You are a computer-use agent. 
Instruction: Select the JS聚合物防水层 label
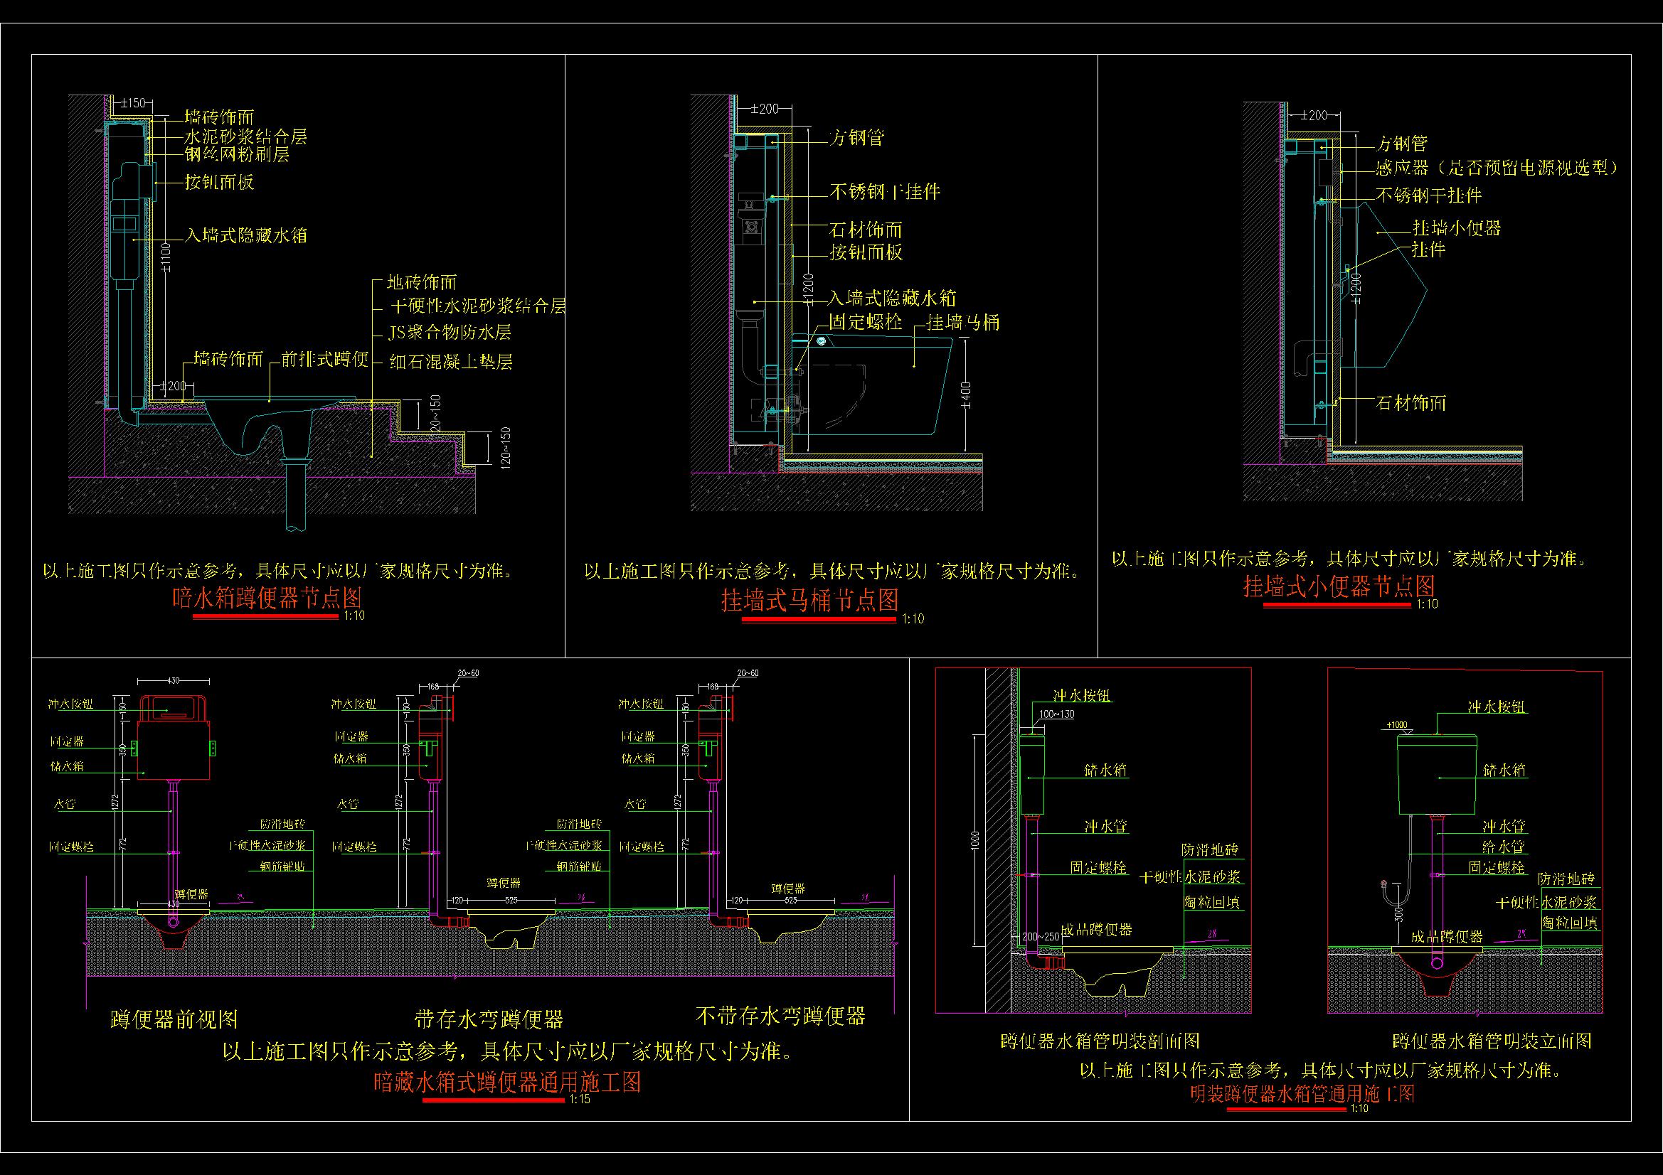coord(451,332)
